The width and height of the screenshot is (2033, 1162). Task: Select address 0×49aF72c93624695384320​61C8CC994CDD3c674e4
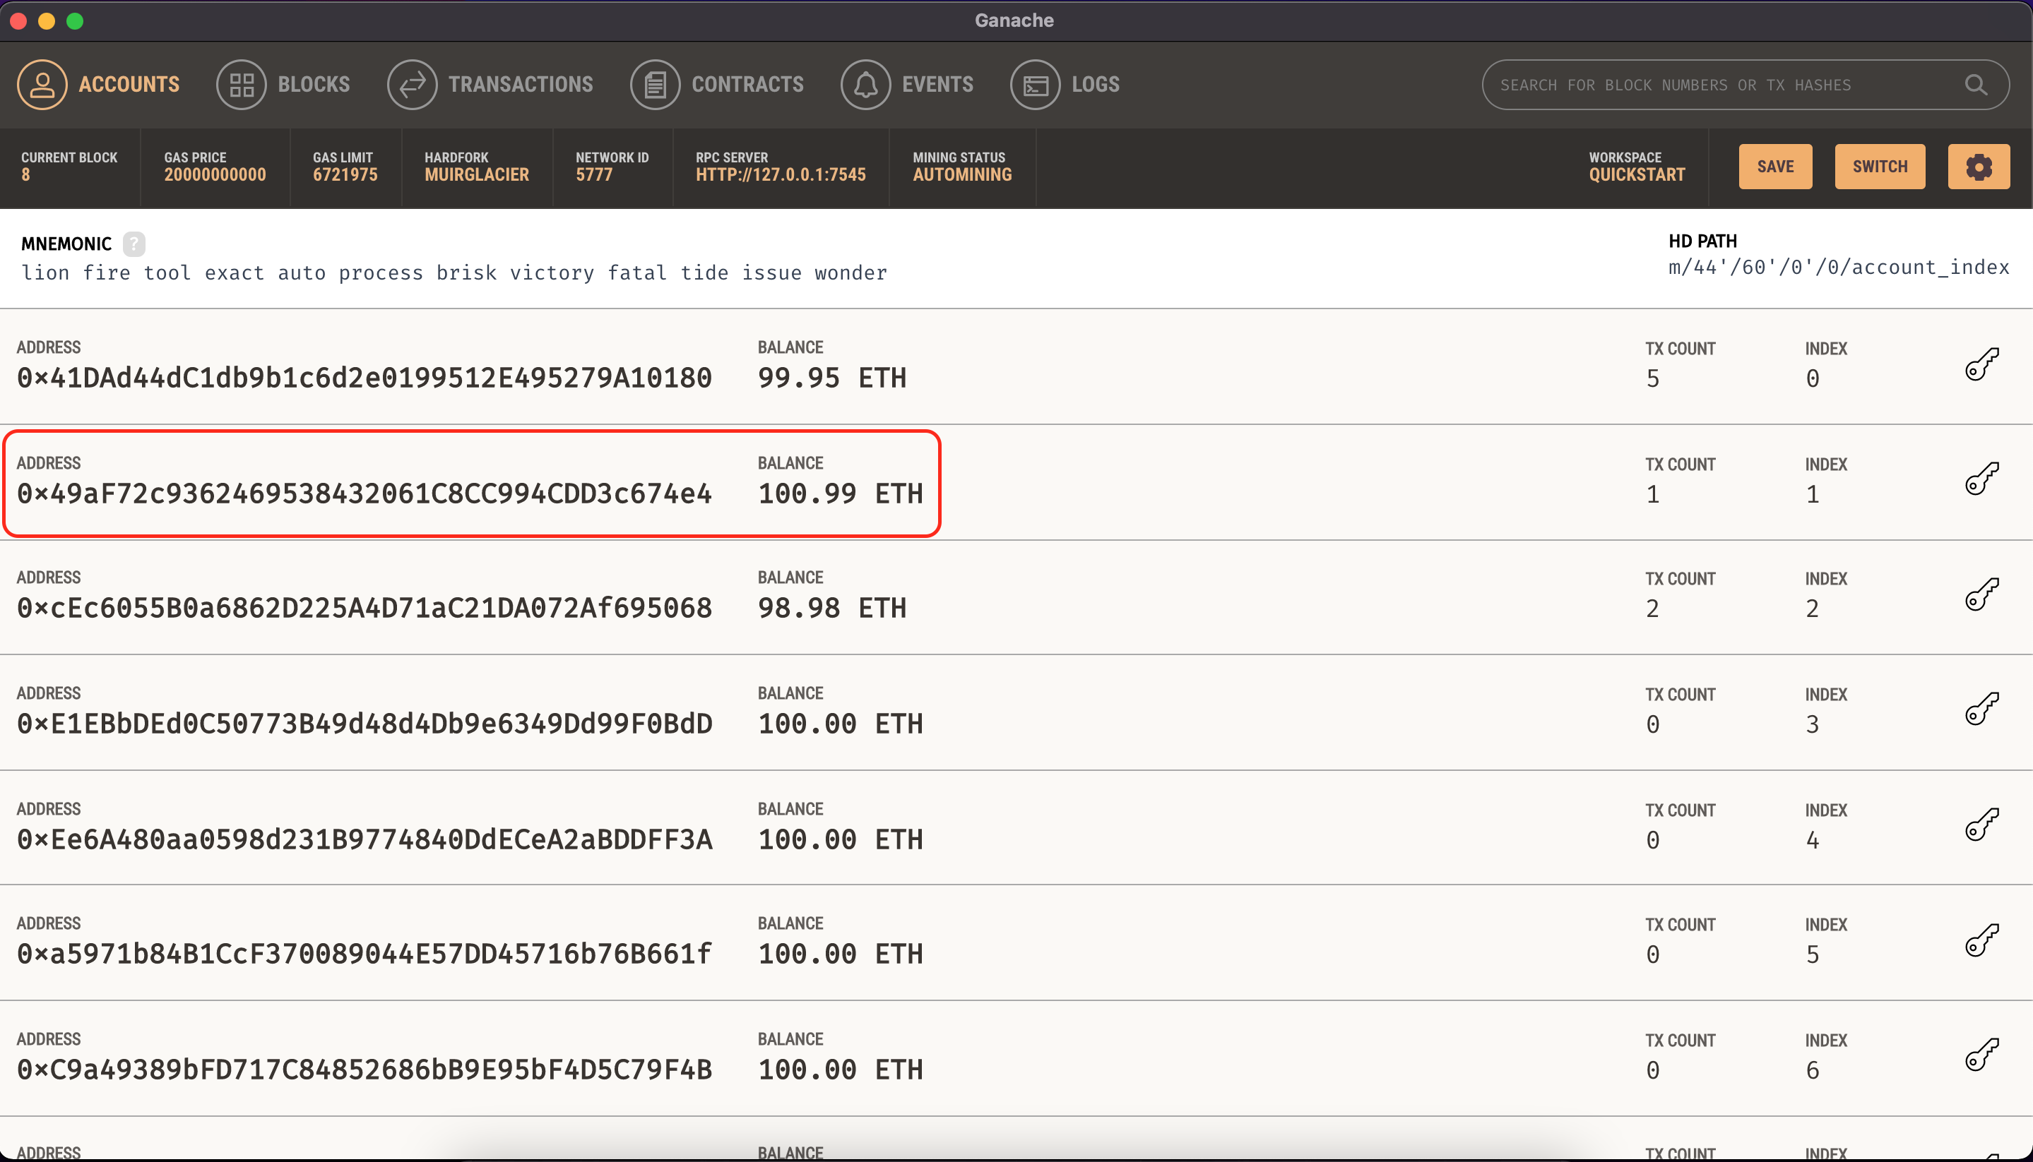tap(364, 494)
